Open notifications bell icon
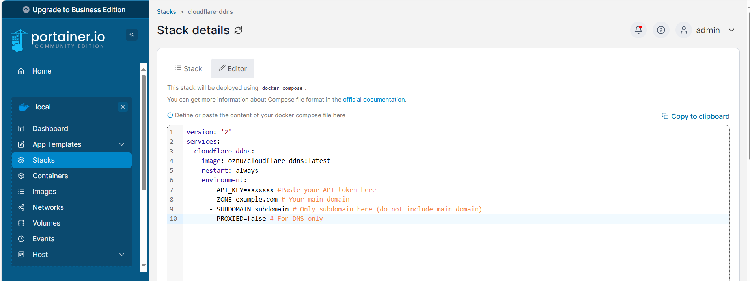Screen dimensions: 750x281 (638, 30)
